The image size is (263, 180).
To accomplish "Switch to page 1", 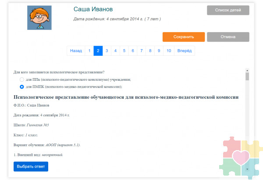I will (89, 51).
